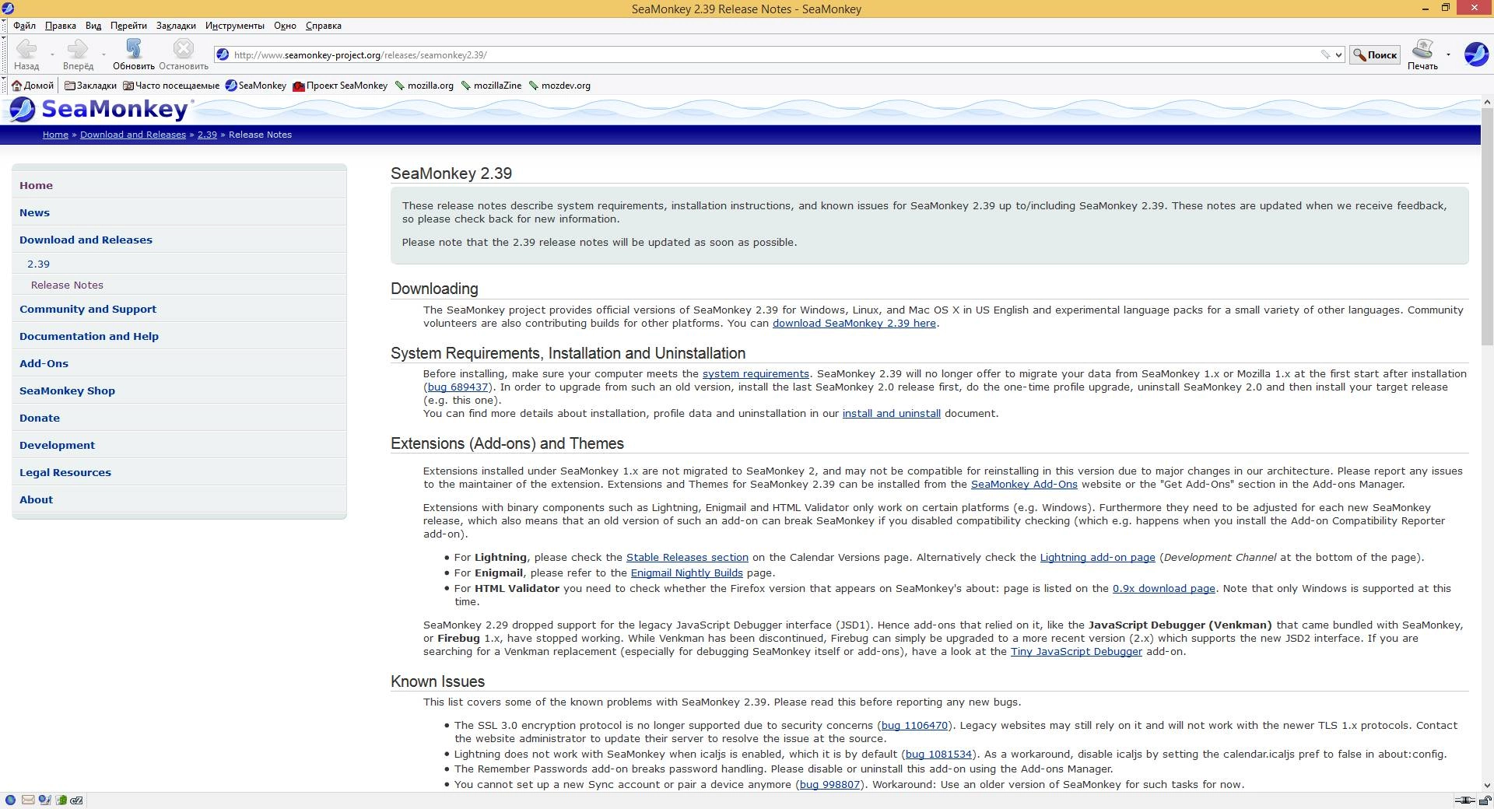Image resolution: width=1494 pixels, height=809 pixels.
Task: Expand the URL bar history dropdown
Action: 1338,54
